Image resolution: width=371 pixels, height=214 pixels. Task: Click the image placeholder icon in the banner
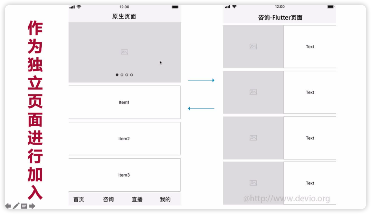tap(124, 52)
